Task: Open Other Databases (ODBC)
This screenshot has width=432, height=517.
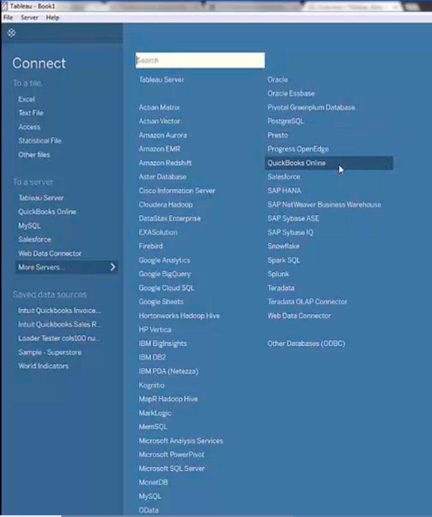Action: pos(306,343)
